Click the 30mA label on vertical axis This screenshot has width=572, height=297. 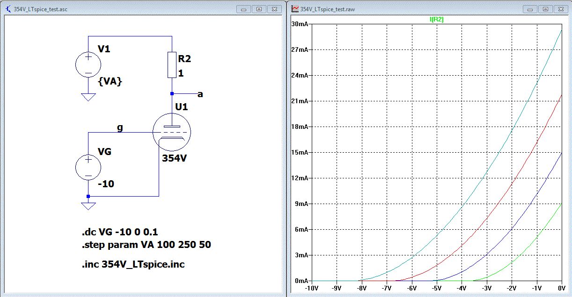299,24
